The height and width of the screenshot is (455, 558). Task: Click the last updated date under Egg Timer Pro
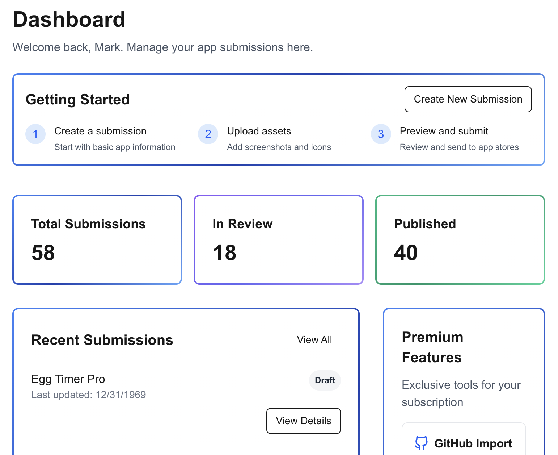88,395
